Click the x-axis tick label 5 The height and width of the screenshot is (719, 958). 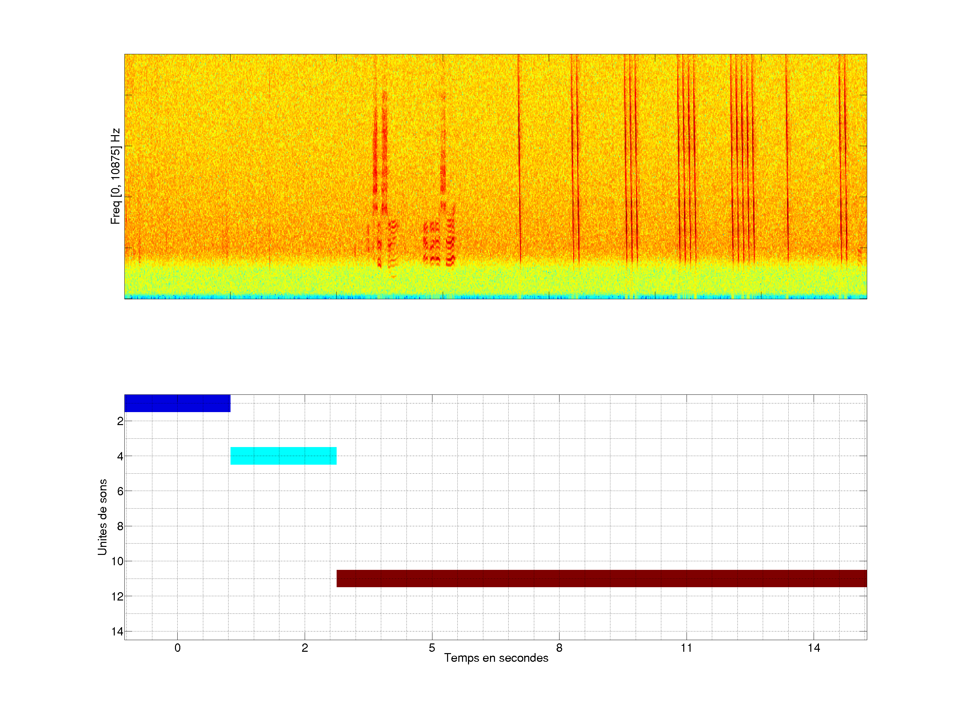coord(432,648)
